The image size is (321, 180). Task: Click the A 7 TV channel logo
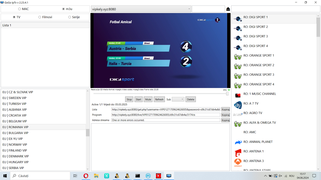(238, 105)
